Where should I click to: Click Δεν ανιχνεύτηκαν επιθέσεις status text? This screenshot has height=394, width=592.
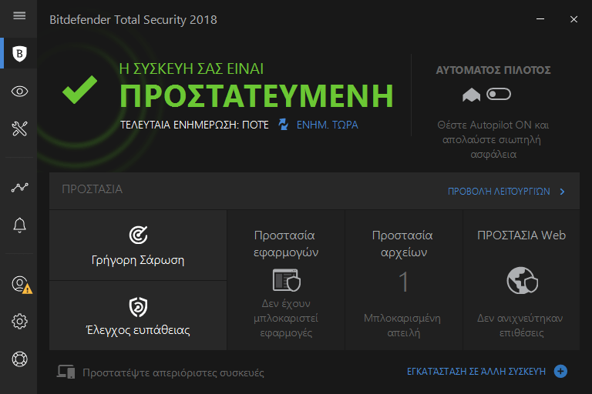[x=520, y=326]
